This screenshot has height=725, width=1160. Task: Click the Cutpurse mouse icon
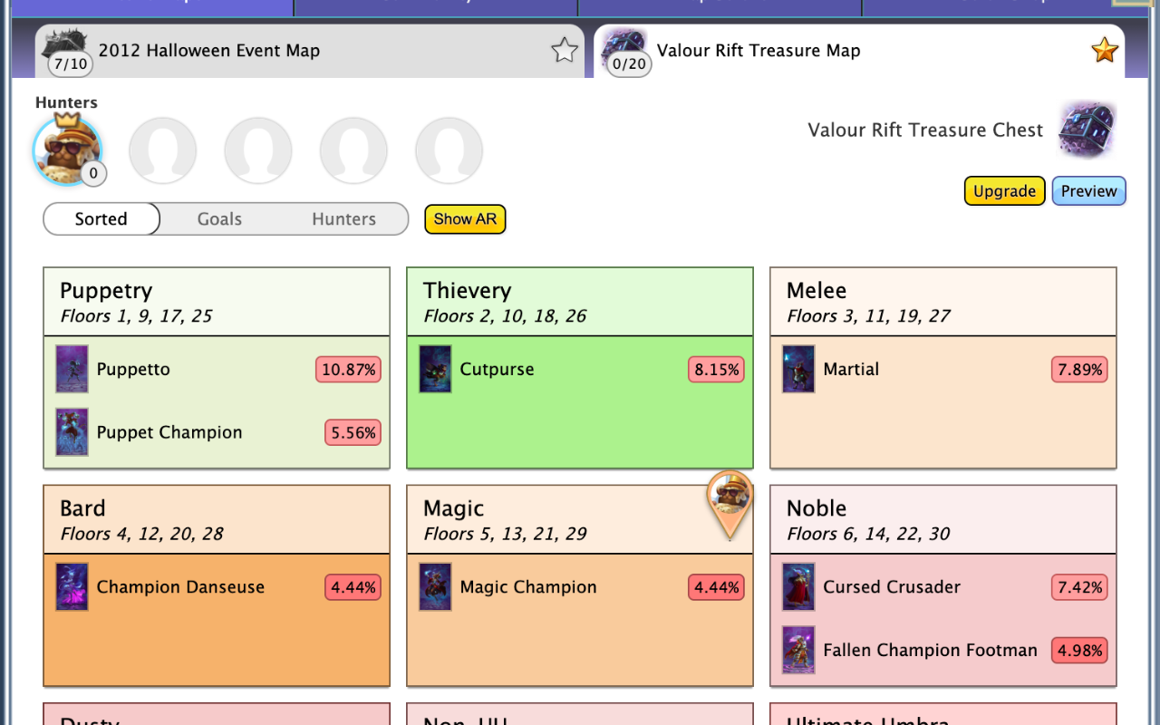point(436,369)
